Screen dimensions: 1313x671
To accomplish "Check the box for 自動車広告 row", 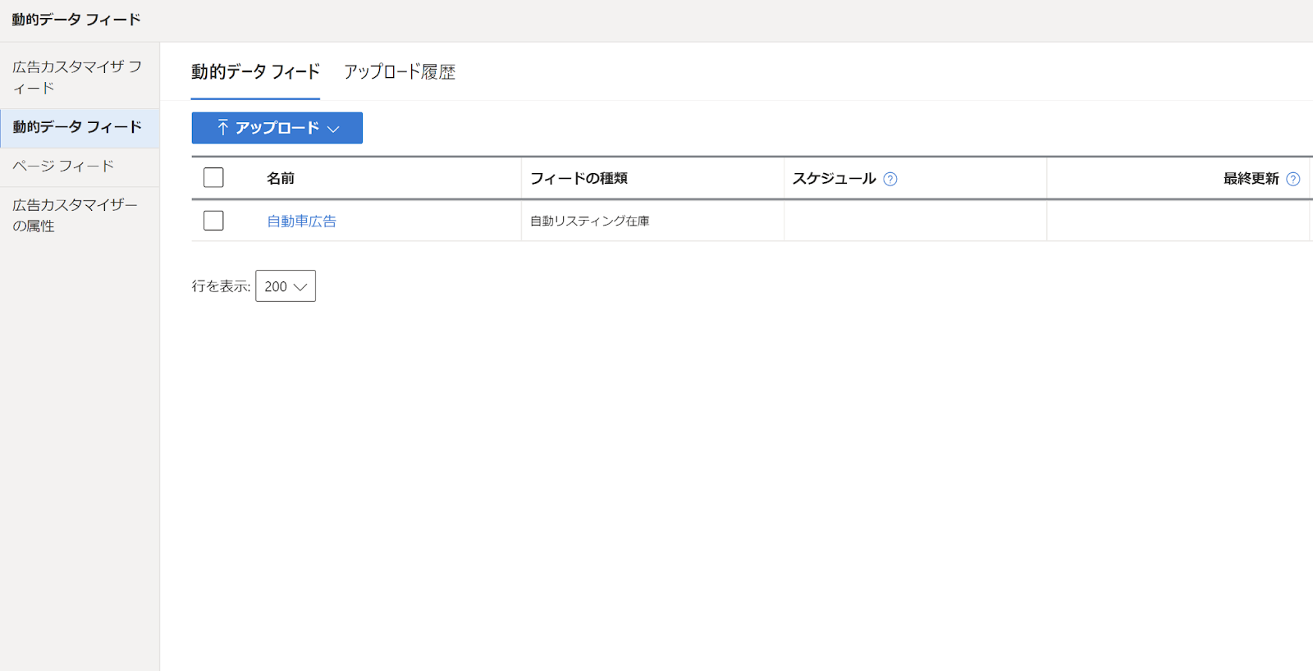I will (x=213, y=221).
